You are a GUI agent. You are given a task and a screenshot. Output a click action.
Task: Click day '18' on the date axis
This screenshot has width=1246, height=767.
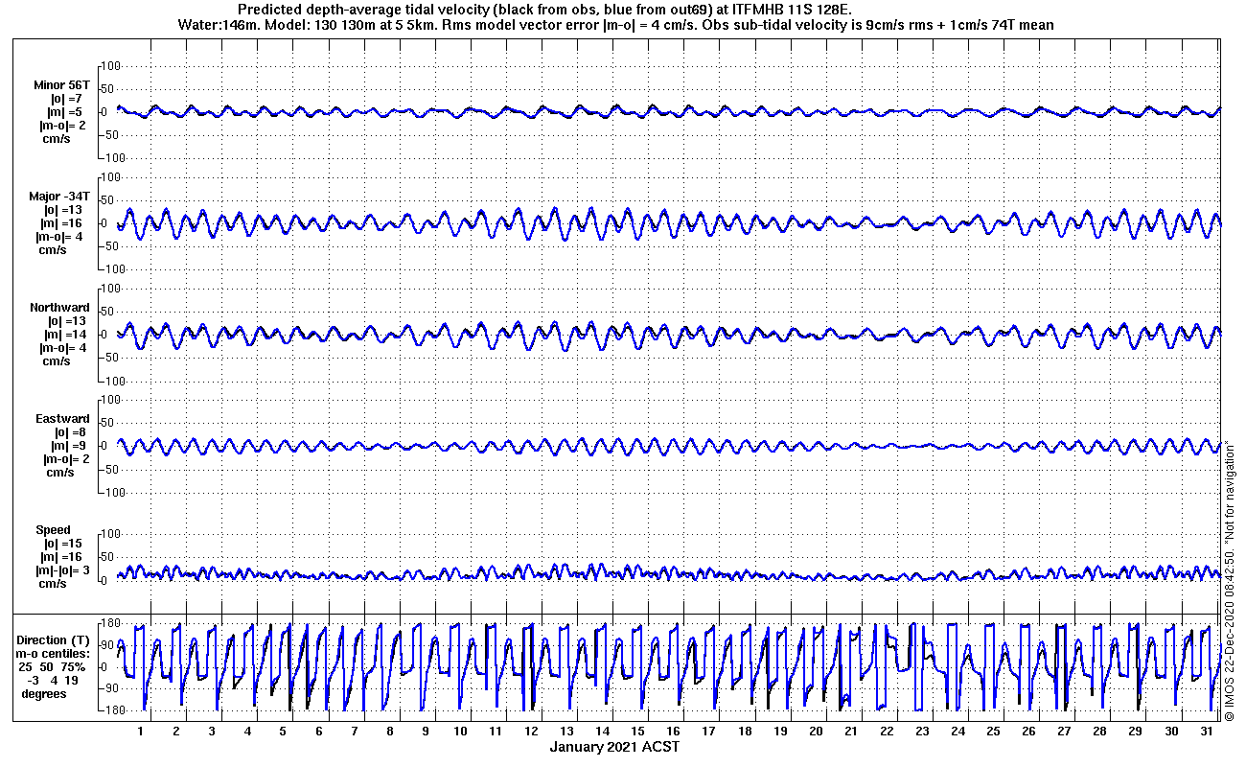pyautogui.click(x=745, y=731)
